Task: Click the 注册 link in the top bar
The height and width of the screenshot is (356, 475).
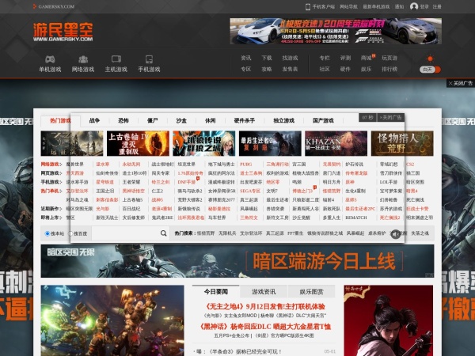Action: (437, 6)
